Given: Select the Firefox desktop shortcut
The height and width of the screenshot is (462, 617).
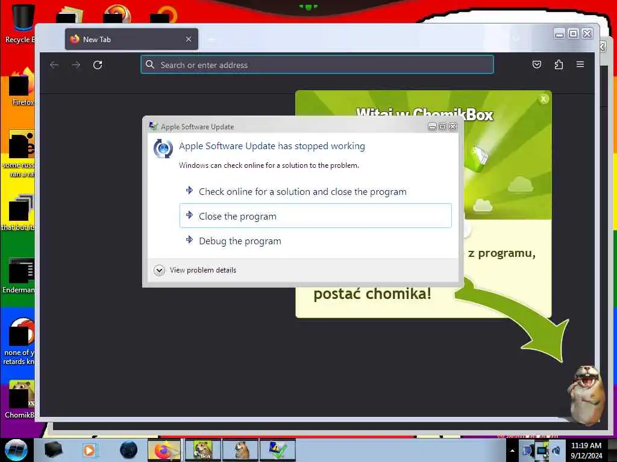Looking at the screenshot, I should click(x=20, y=87).
